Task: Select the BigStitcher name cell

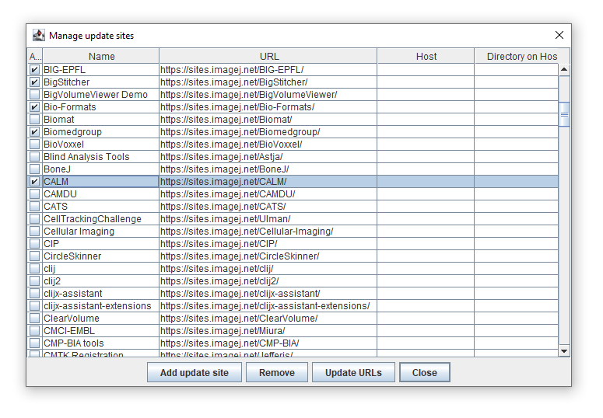Action: point(100,82)
